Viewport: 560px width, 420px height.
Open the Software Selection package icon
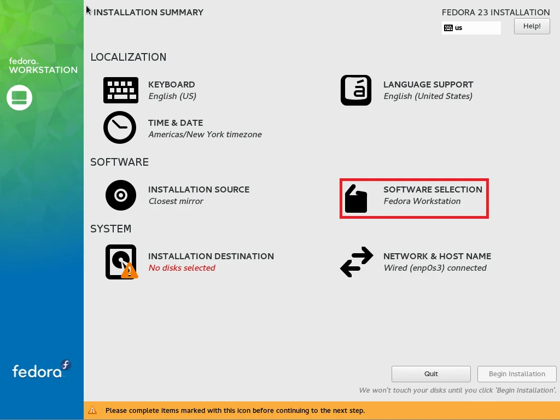tap(355, 199)
